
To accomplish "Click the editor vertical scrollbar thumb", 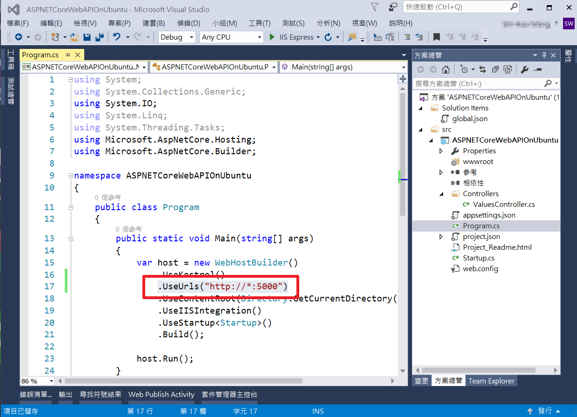I will click(x=403, y=154).
